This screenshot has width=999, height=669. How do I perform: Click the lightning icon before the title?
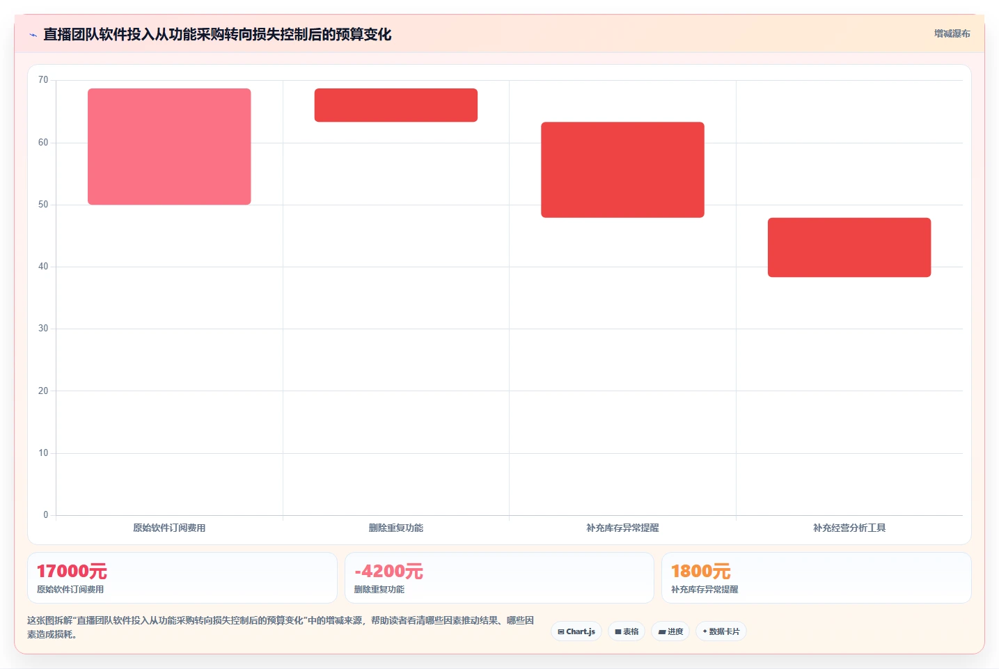pos(33,35)
